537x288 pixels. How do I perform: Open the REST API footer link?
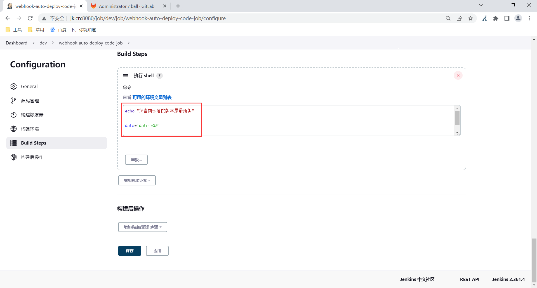click(x=470, y=279)
